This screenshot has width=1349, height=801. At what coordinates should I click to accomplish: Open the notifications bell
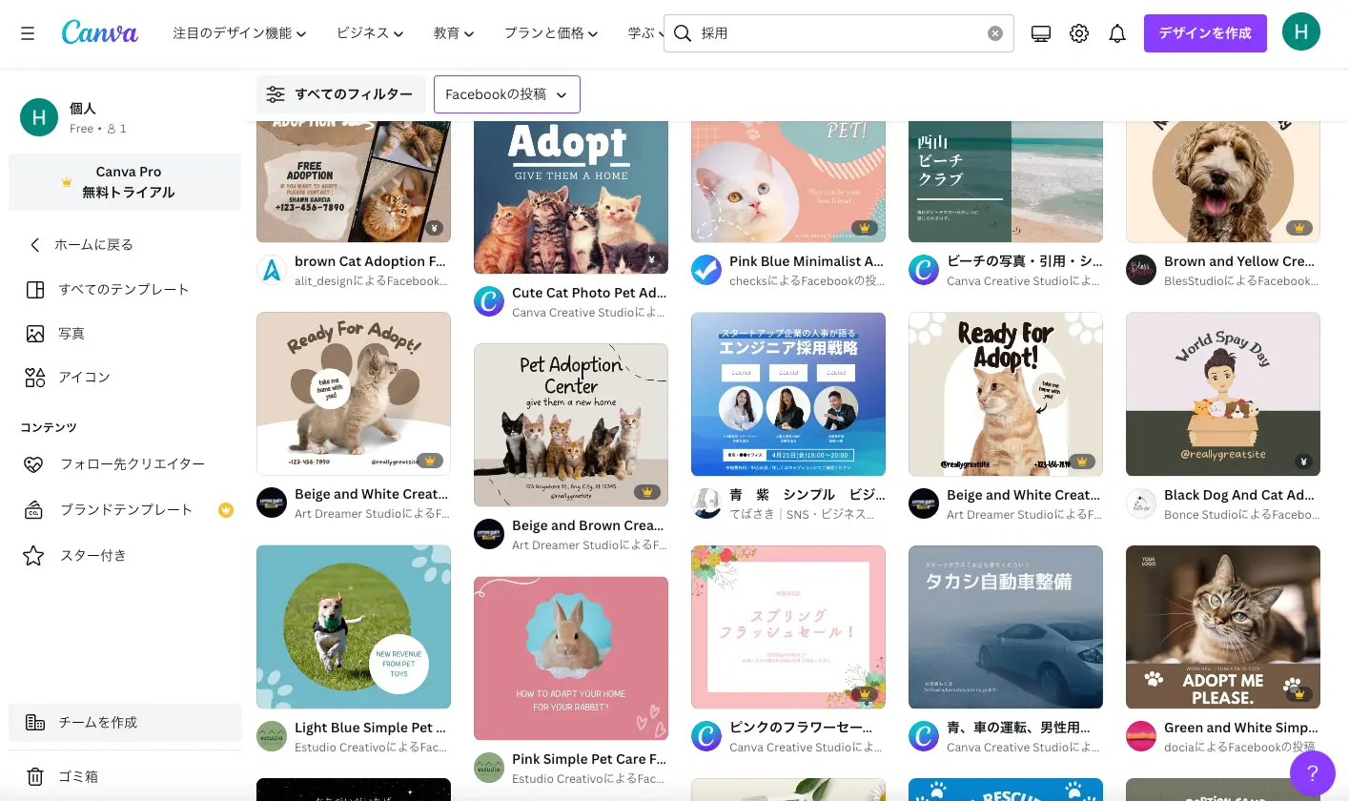(x=1117, y=33)
